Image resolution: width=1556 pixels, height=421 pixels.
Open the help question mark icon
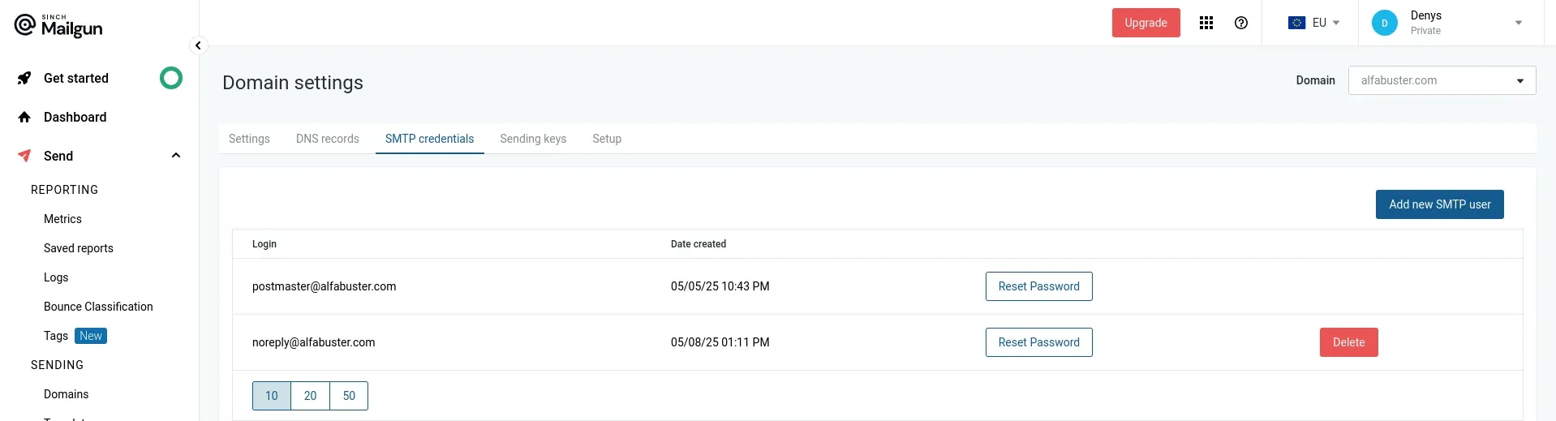point(1241,23)
